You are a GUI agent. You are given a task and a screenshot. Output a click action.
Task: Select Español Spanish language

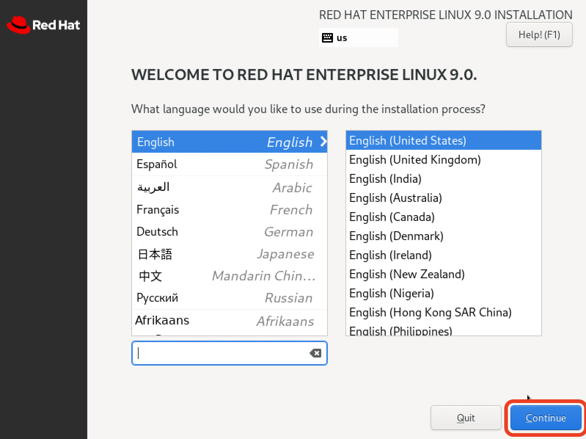click(229, 164)
